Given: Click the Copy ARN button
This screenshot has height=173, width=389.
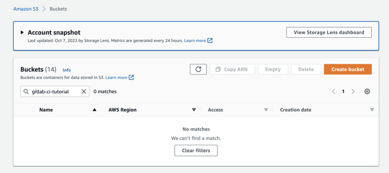Looking at the screenshot, I should point(232,69).
